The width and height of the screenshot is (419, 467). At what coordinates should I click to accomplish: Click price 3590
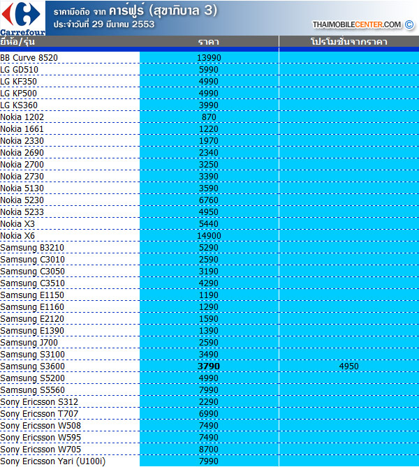(x=209, y=188)
